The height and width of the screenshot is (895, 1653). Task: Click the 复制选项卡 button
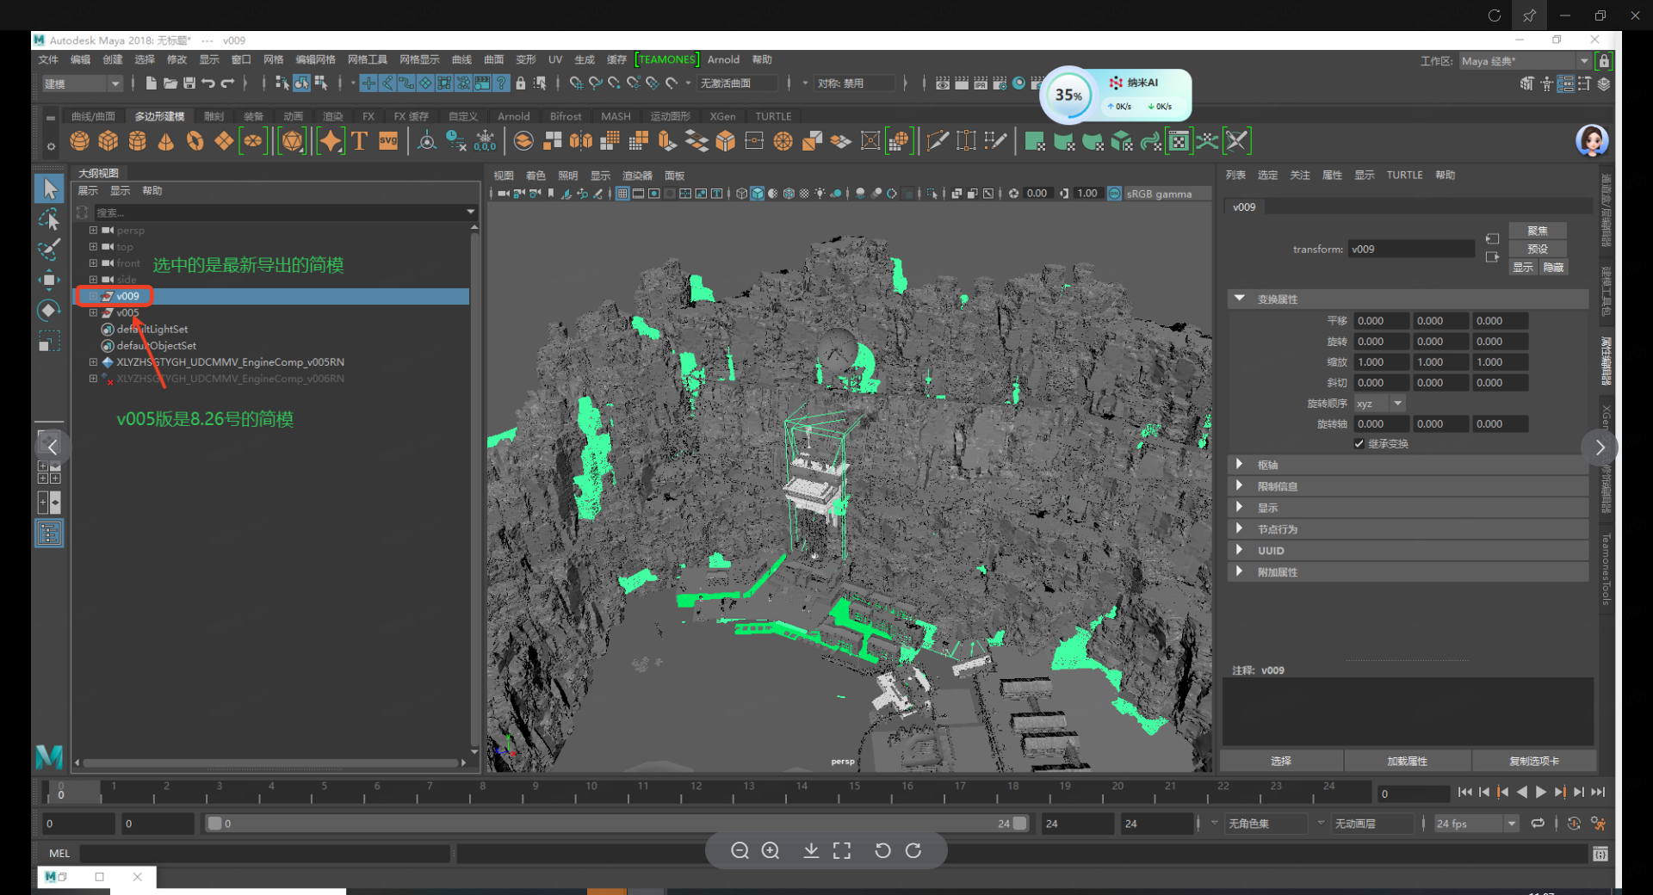click(x=1533, y=761)
